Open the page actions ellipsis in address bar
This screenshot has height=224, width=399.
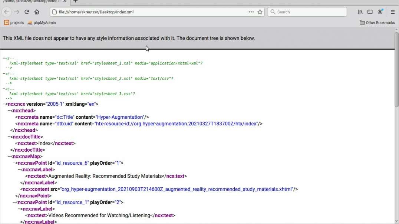pyautogui.click(x=251, y=11)
